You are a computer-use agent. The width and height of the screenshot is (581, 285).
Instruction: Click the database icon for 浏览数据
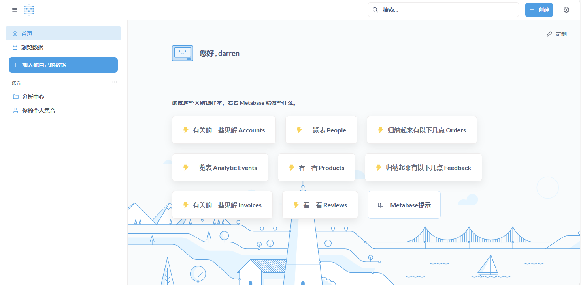point(15,47)
